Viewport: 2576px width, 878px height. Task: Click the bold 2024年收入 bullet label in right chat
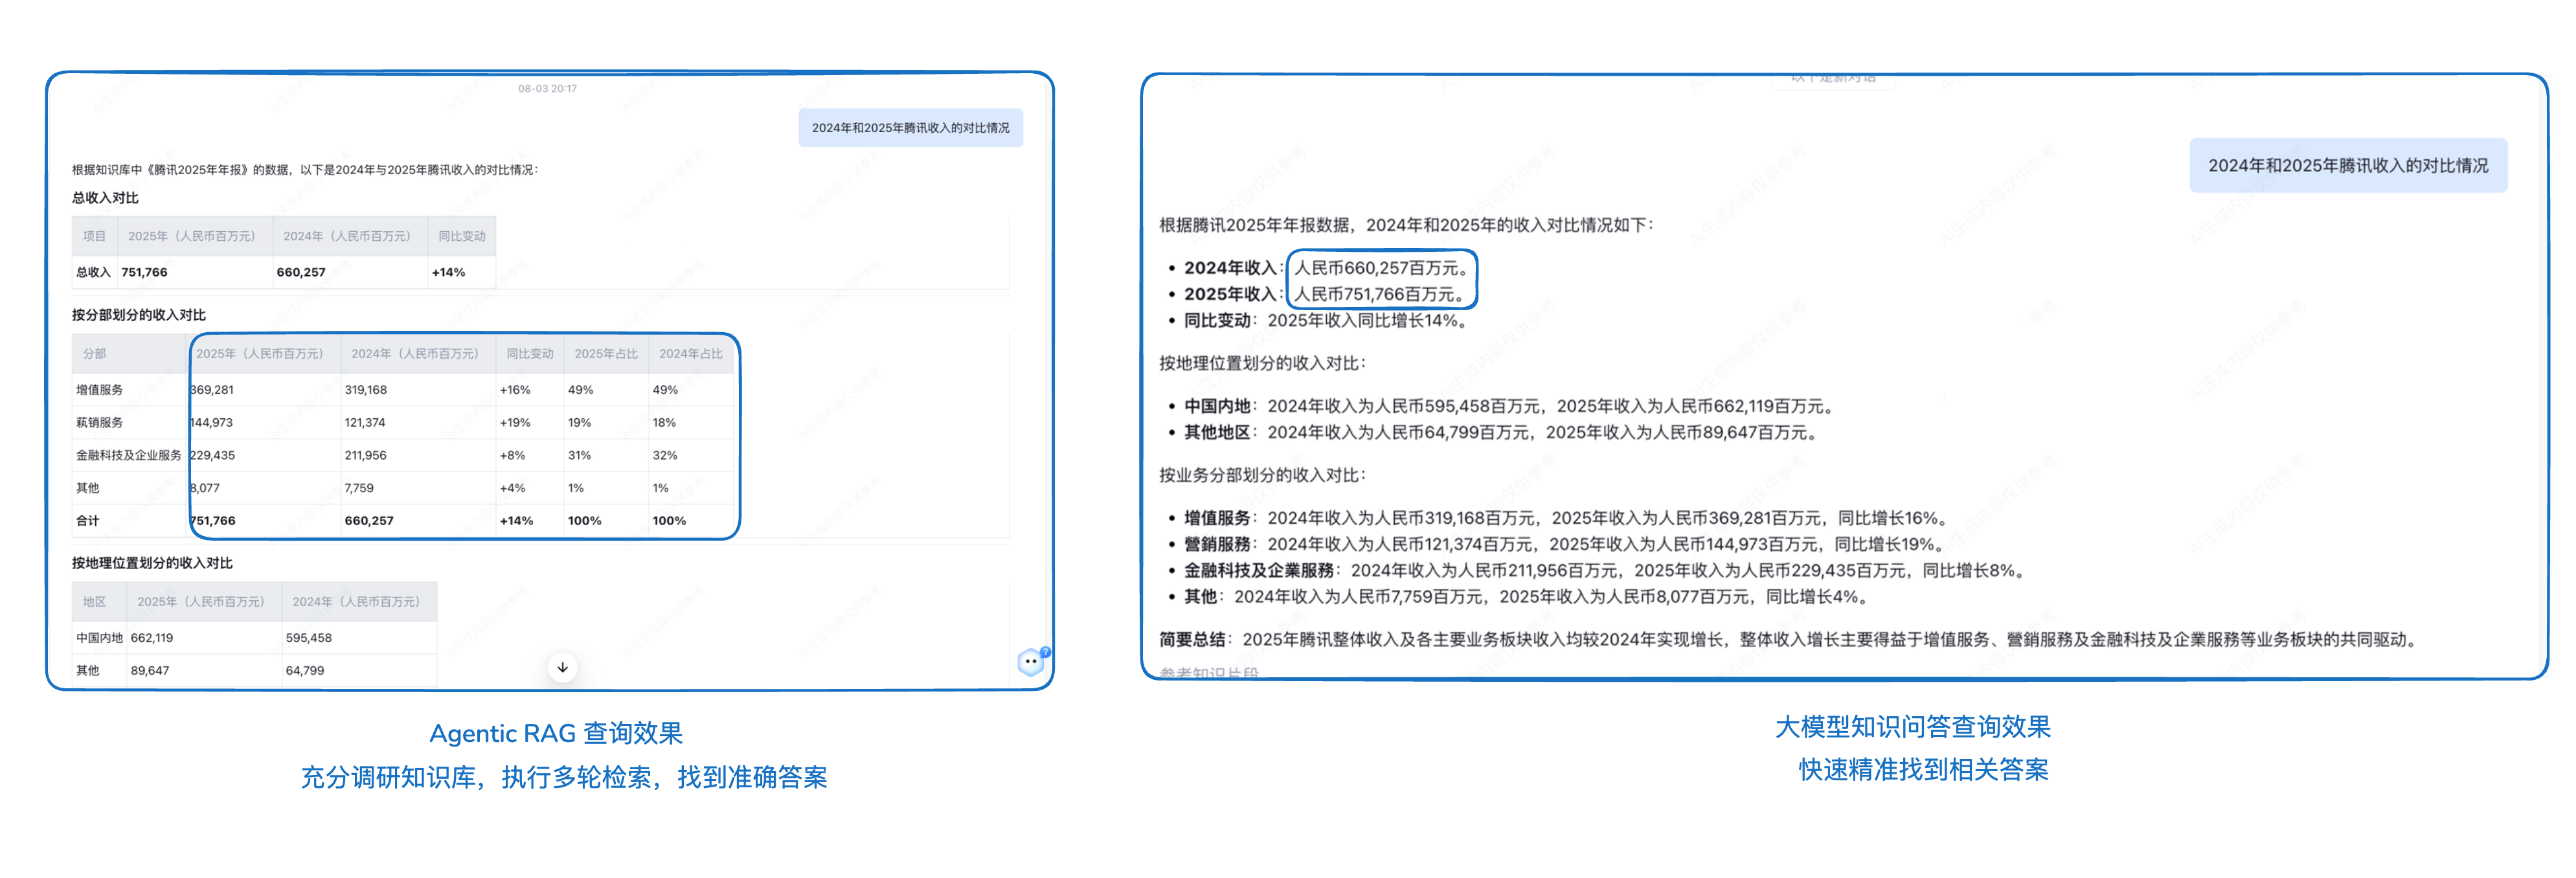coord(1230,268)
